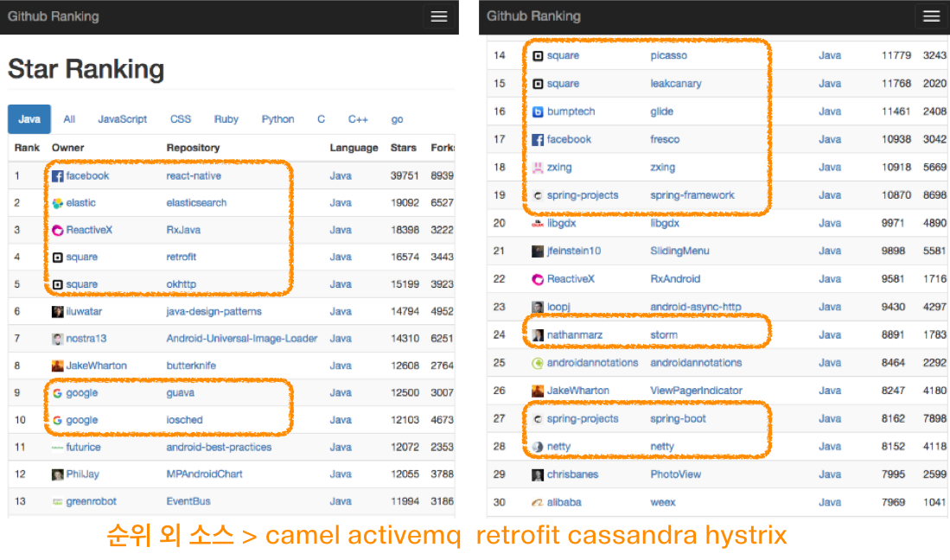This screenshot has height=560, width=950.
Task: Open hamburger menu in right Github Ranking panel
Action: click(x=931, y=16)
